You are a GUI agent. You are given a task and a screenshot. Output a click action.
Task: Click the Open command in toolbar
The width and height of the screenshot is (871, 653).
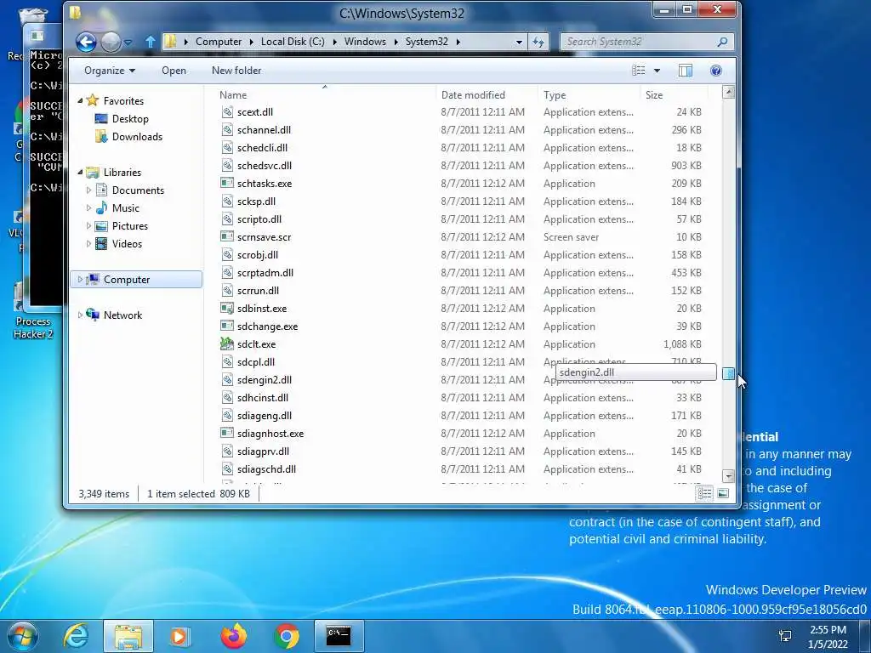pyautogui.click(x=174, y=71)
